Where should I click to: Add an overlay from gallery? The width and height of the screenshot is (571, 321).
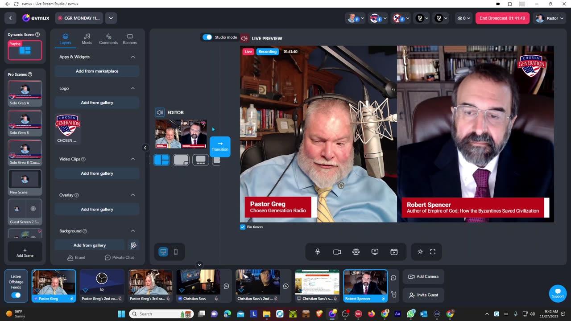tap(97, 209)
